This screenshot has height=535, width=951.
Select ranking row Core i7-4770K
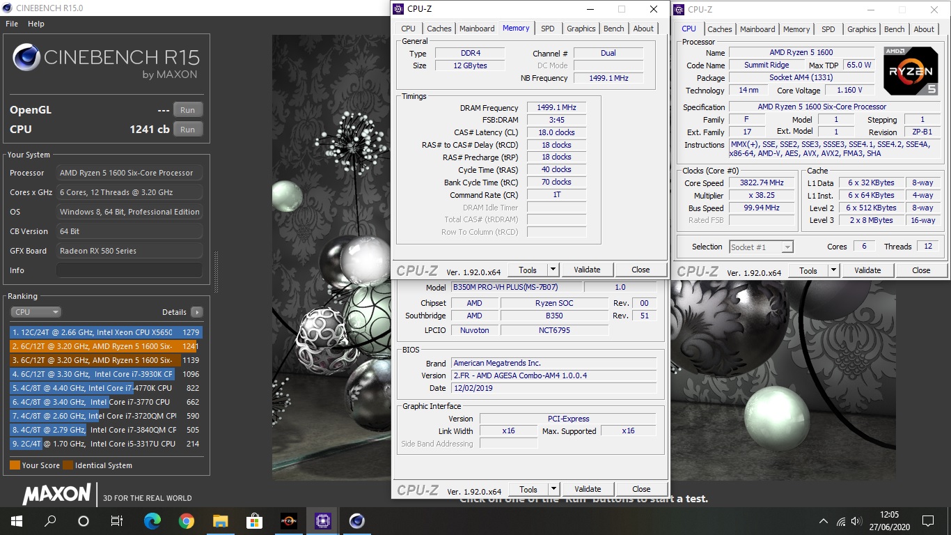pos(106,388)
